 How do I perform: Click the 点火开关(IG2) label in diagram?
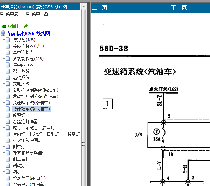(164, 89)
